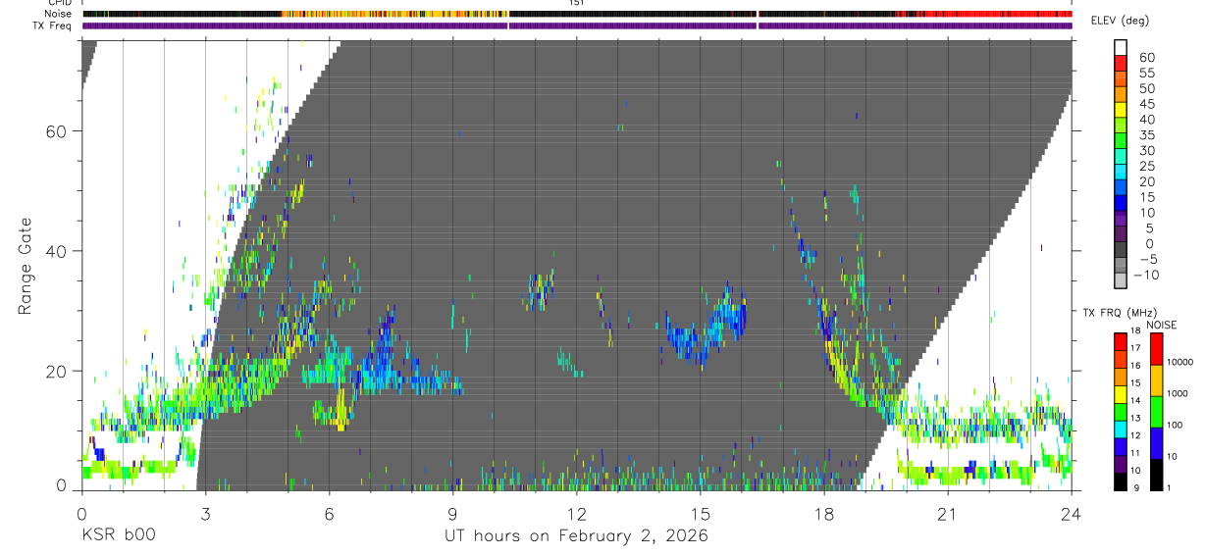Viewport: 1205px width, 556px height.
Task: Click the white top segment of ELEV colorbar
Action: 1121,47
